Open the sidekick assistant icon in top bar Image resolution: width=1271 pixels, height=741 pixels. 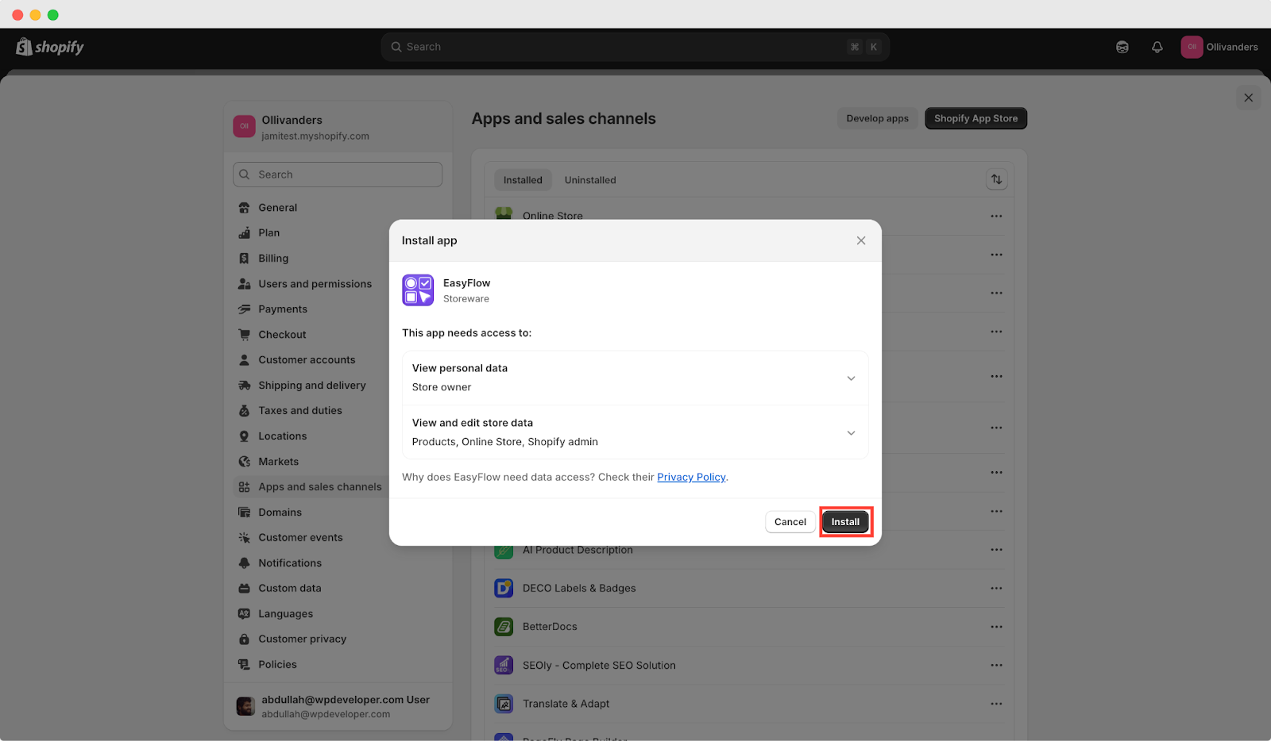(1122, 47)
